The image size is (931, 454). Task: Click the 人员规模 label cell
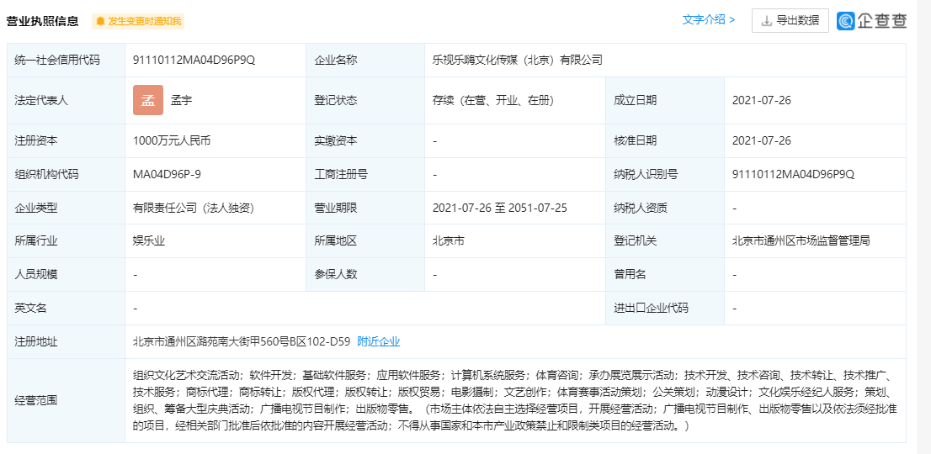click(x=66, y=274)
